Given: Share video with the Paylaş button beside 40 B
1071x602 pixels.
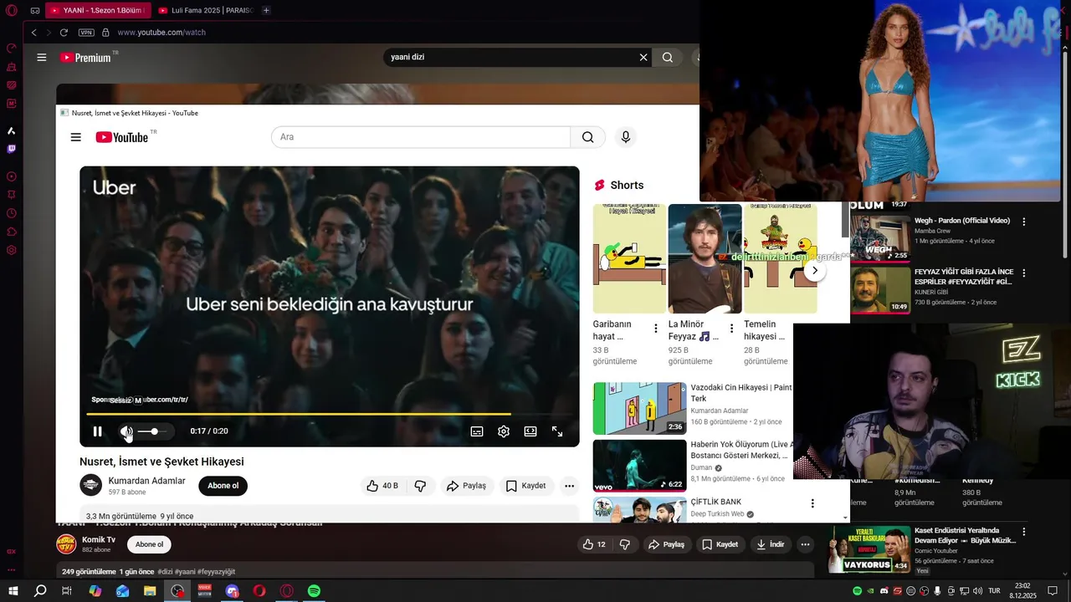Looking at the screenshot, I should (466, 486).
